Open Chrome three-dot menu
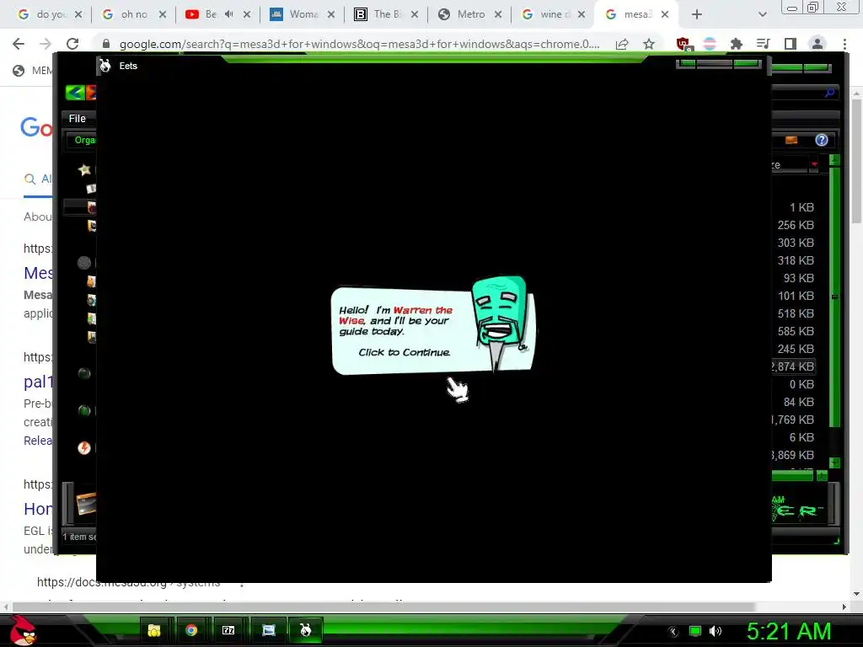This screenshot has width=863, height=647. click(844, 44)
